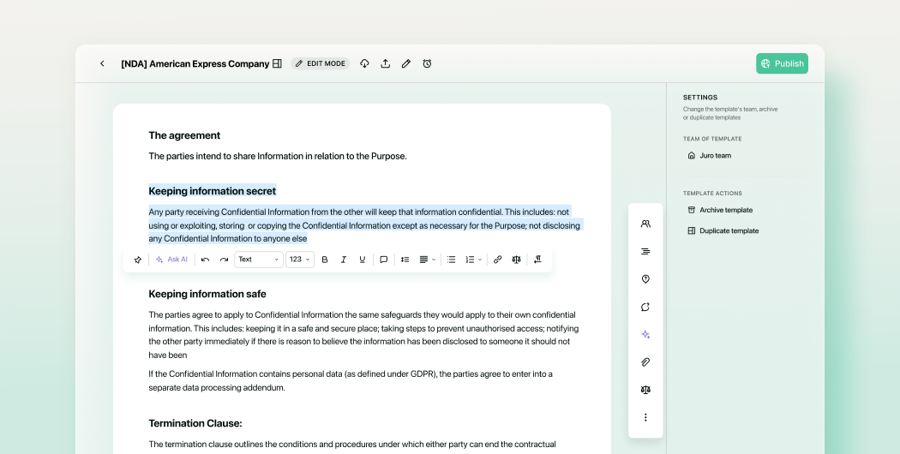Click the paperclip attachments icon in side rail
The width and height of the screenshot is (900, 454).
click(x=645, y=362)
